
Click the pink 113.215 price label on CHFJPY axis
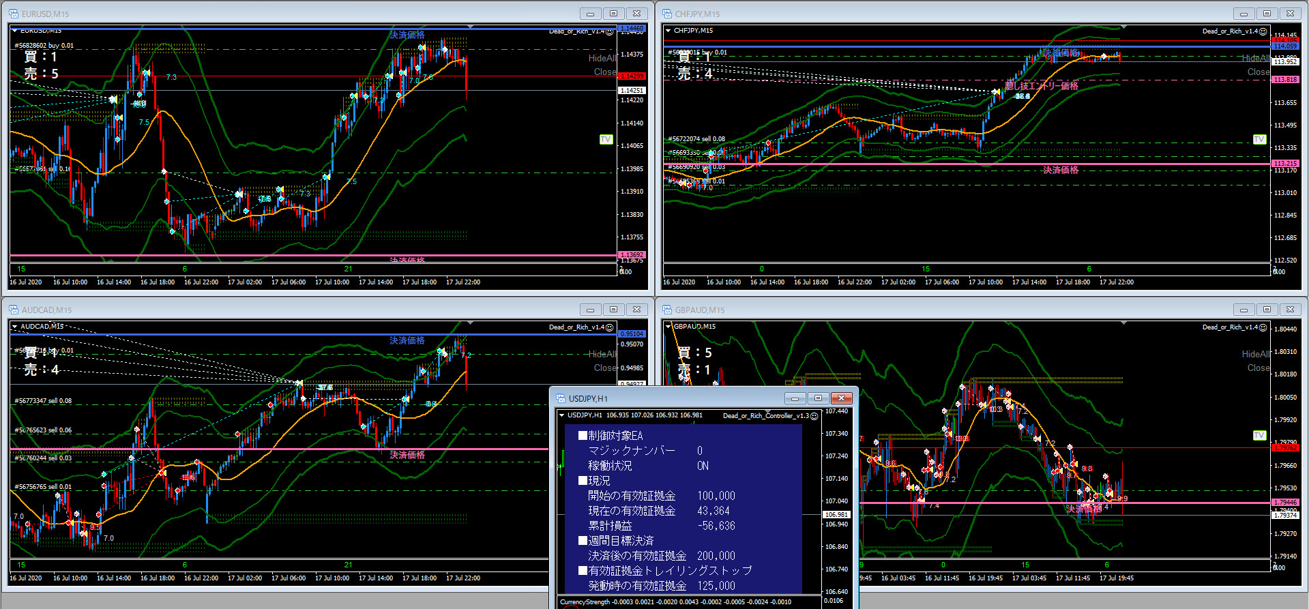(1285, 164)
